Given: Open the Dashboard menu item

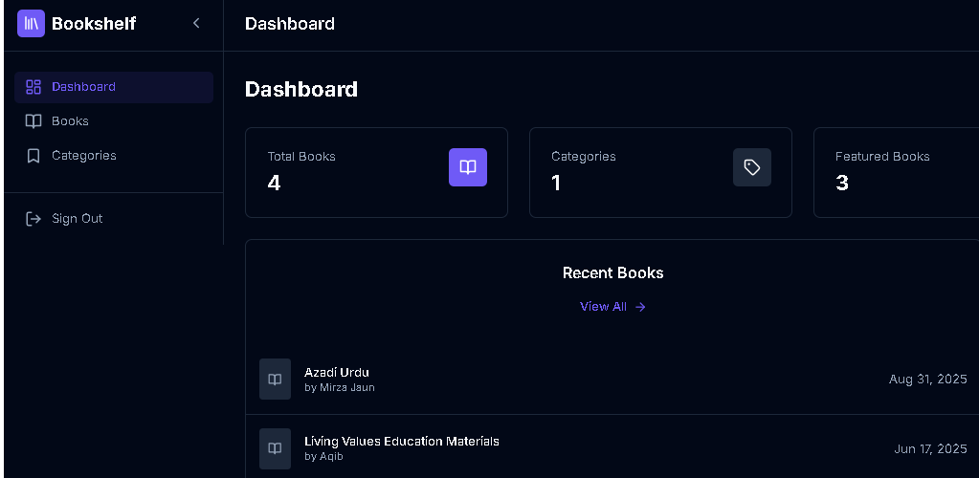Looking at the screenshot, I should (83, 87).
